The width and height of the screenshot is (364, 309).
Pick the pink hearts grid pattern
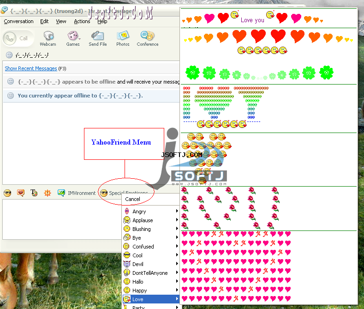236,266
